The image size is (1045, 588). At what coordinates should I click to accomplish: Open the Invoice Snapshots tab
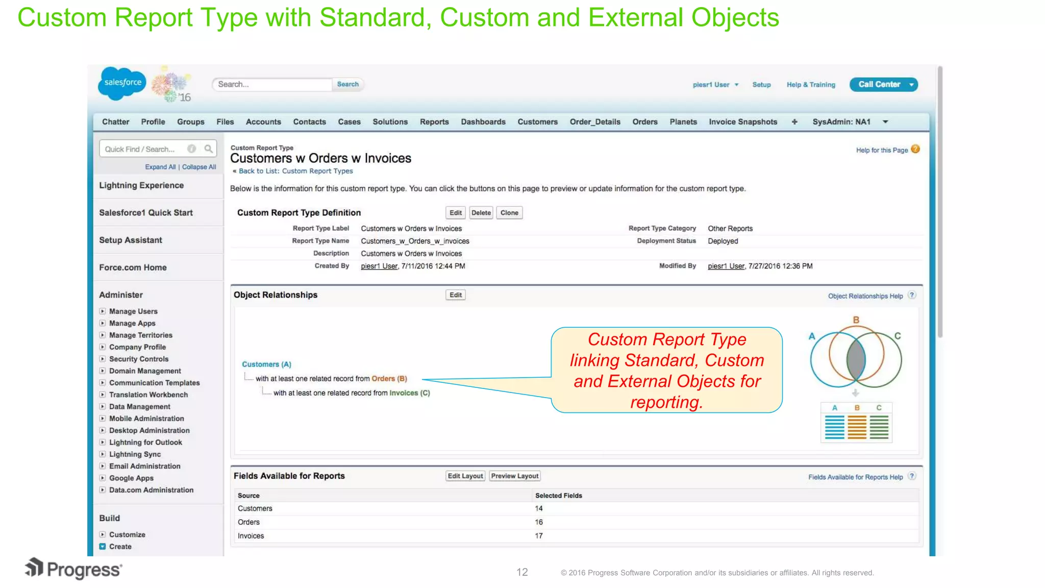[x=742, y=122]
